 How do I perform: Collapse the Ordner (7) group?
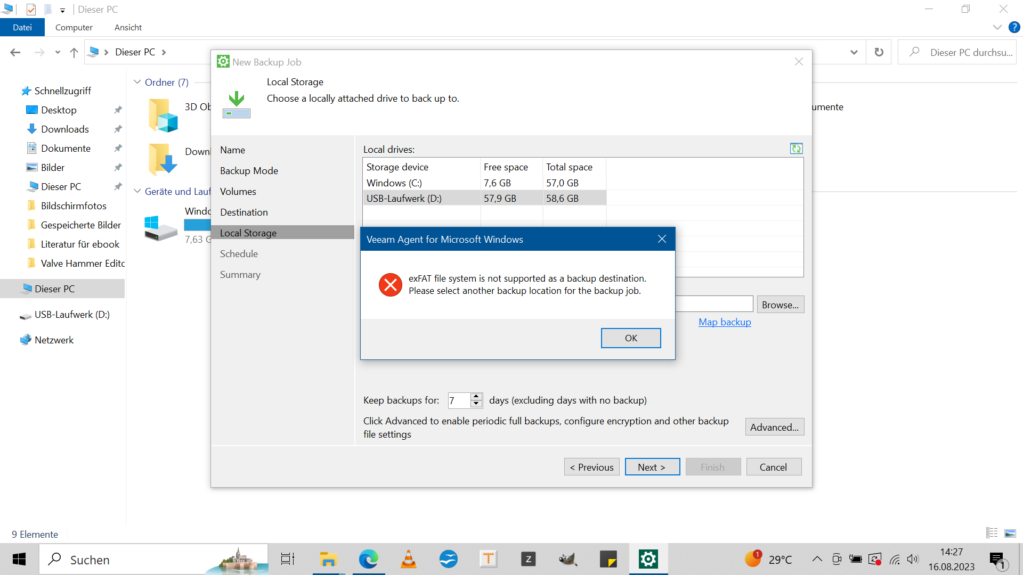click(x=137, y=82)
